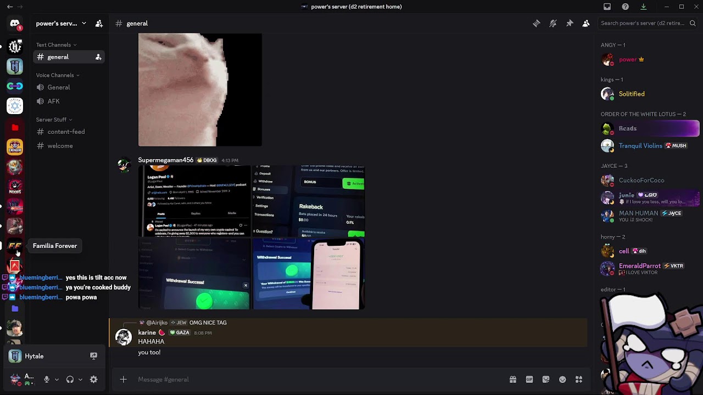This screenshot has height=395, width=703.
Task: Deafen with the headphones button
Action: tap(70, 379)
